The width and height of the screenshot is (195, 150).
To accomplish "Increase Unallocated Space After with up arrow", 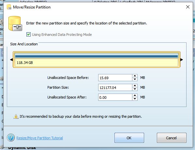I will (135, 96).
